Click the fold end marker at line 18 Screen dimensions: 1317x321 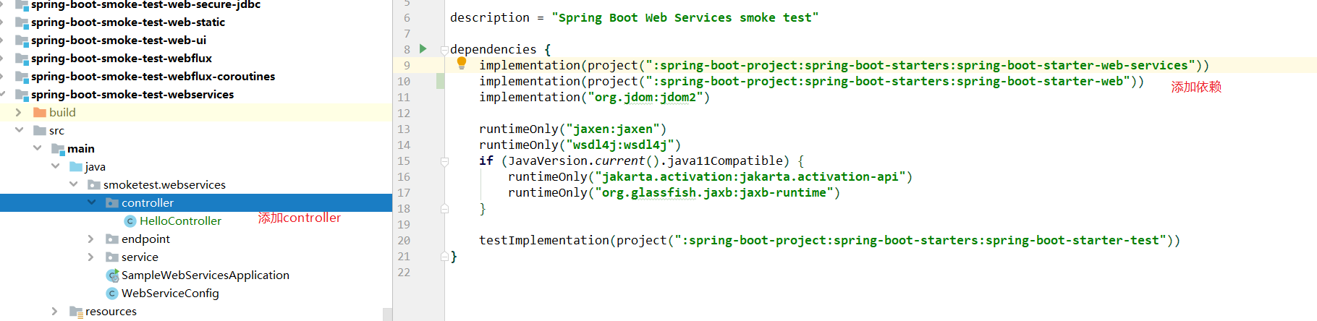[x=444, y=209]
